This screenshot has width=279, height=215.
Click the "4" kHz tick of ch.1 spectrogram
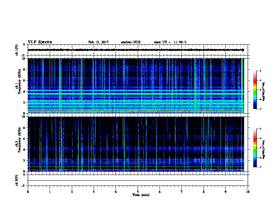(24, 92)
